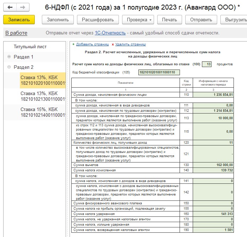The image size is (247, 237).
Task: Click line 113 value 10 000,00
Action: click(213, 118)
